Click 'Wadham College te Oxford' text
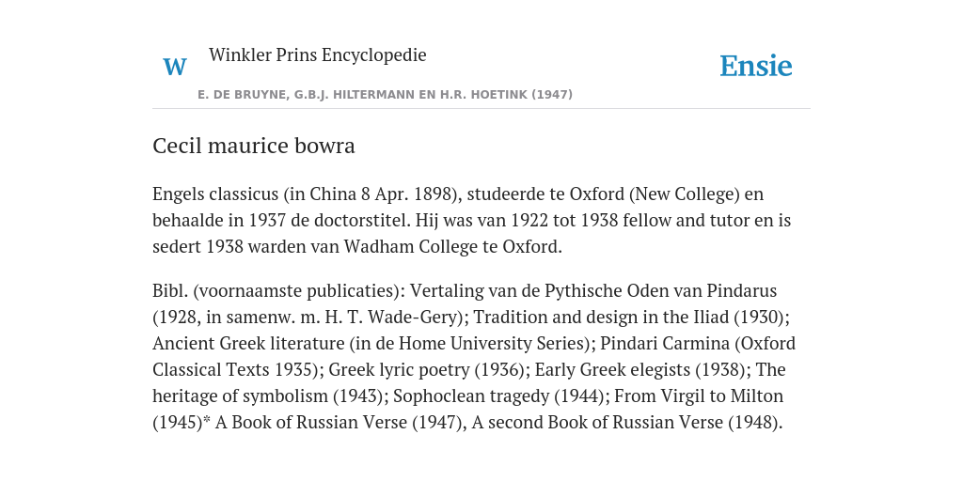This screenshot has width=963, height=481. (452, 247)
